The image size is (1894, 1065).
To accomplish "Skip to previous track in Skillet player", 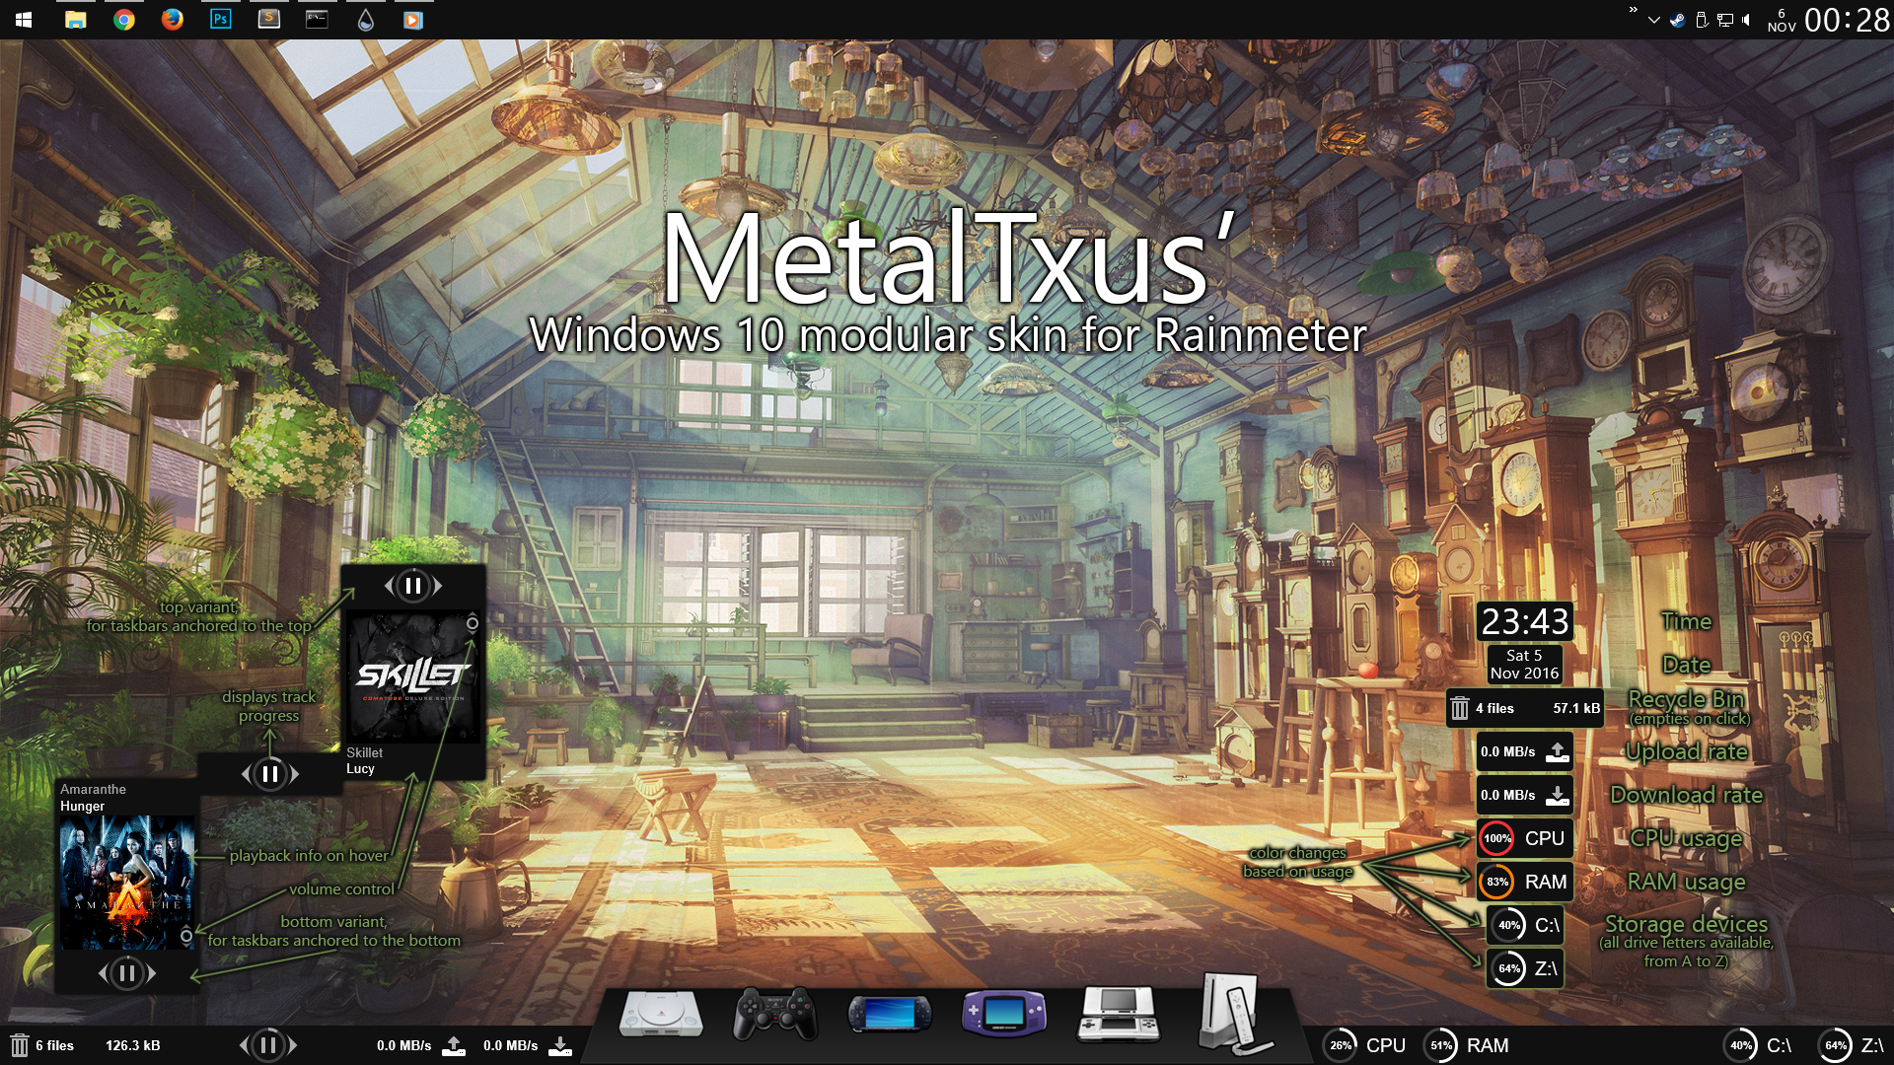I will [x=390, y=586].
